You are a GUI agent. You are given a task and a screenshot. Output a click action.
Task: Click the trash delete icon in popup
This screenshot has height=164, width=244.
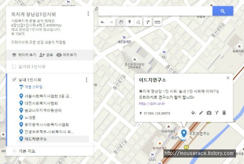pyautogui.click(x=224, y=113)
